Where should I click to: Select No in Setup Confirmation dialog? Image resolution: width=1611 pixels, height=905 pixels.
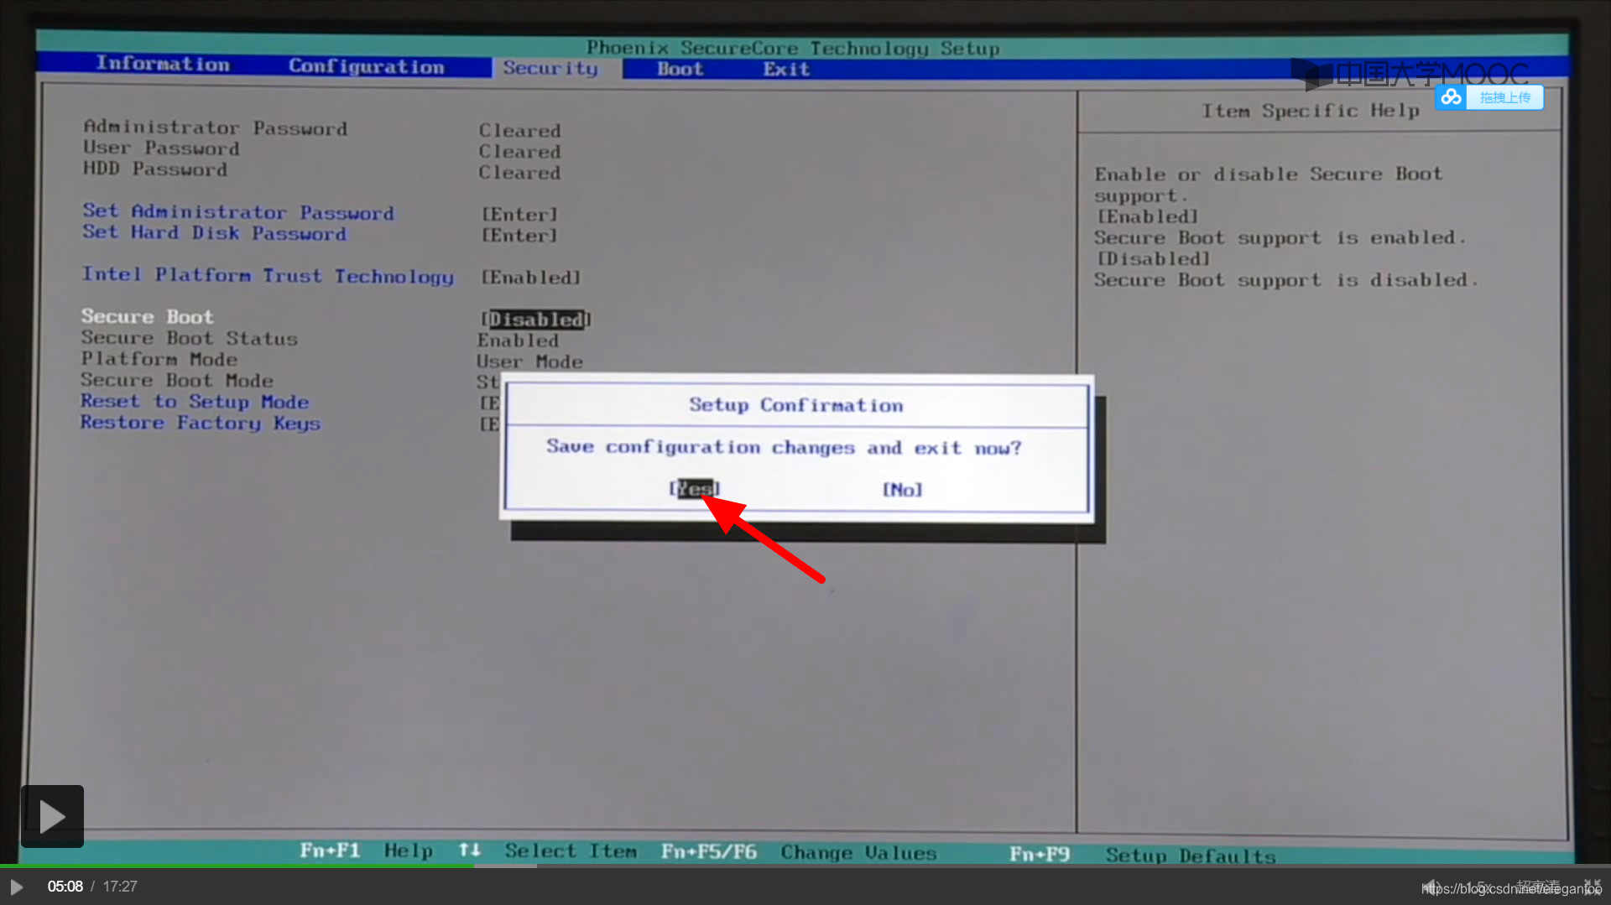[902, 489]
